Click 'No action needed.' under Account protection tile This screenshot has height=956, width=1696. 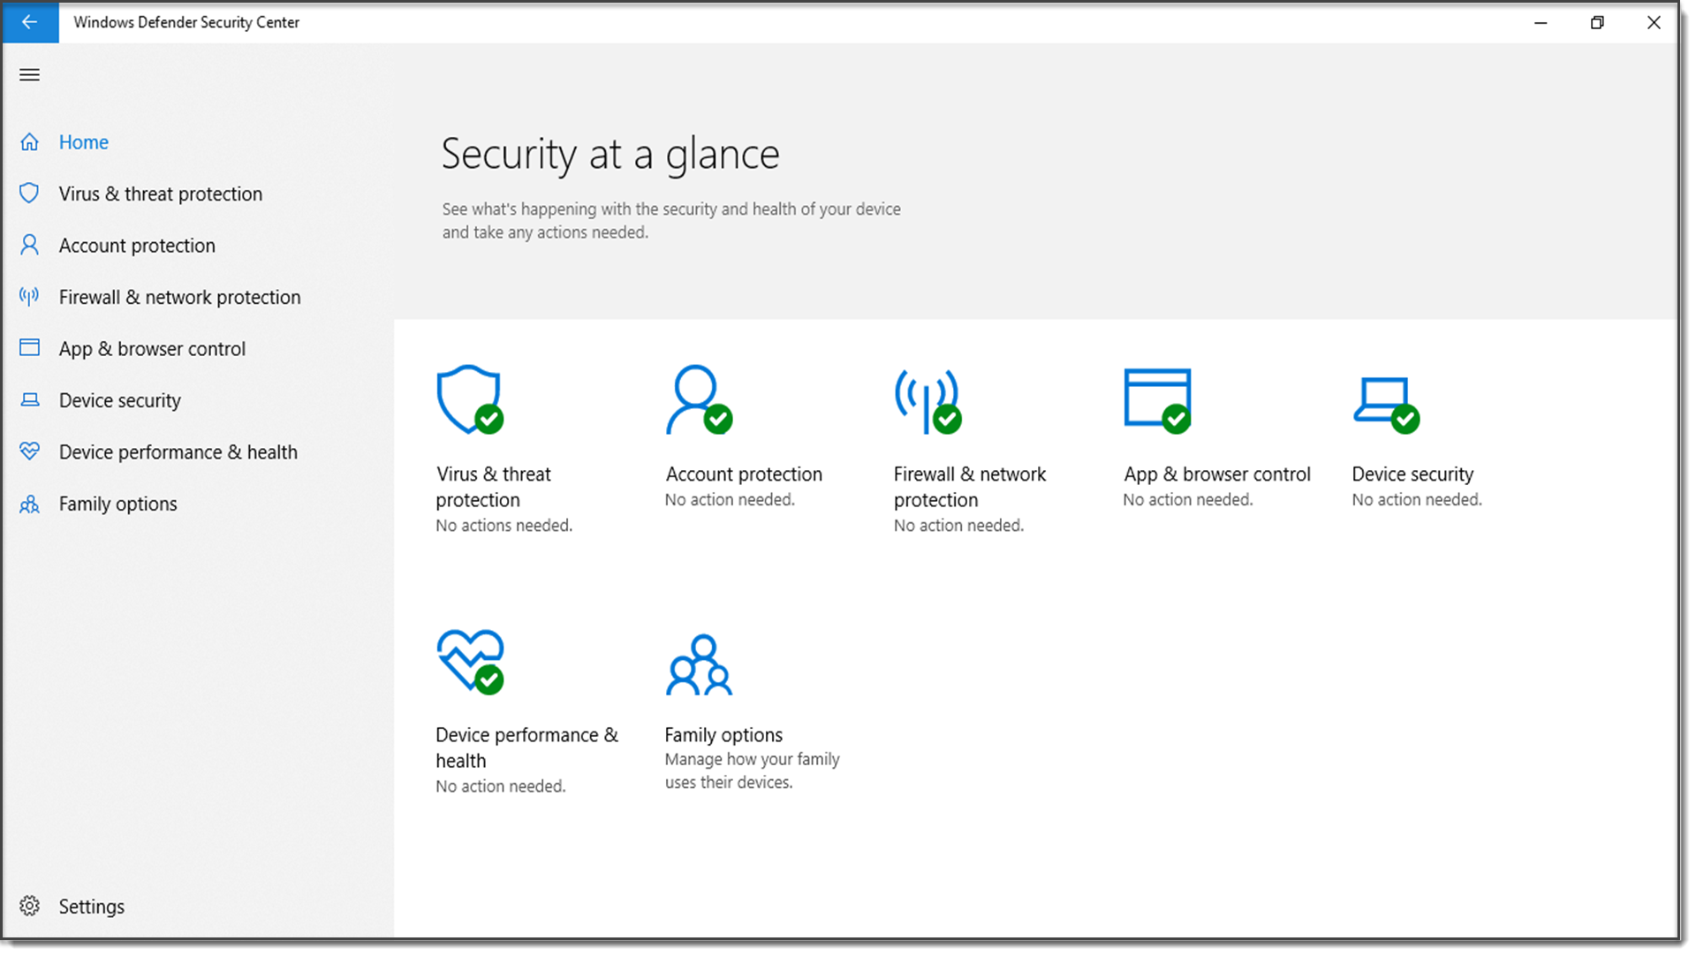[731, 500]
